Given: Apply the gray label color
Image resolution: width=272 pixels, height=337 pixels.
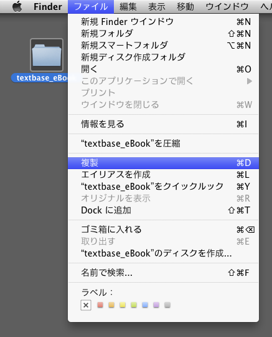Looking at the screenshot, I should (167, 305).
